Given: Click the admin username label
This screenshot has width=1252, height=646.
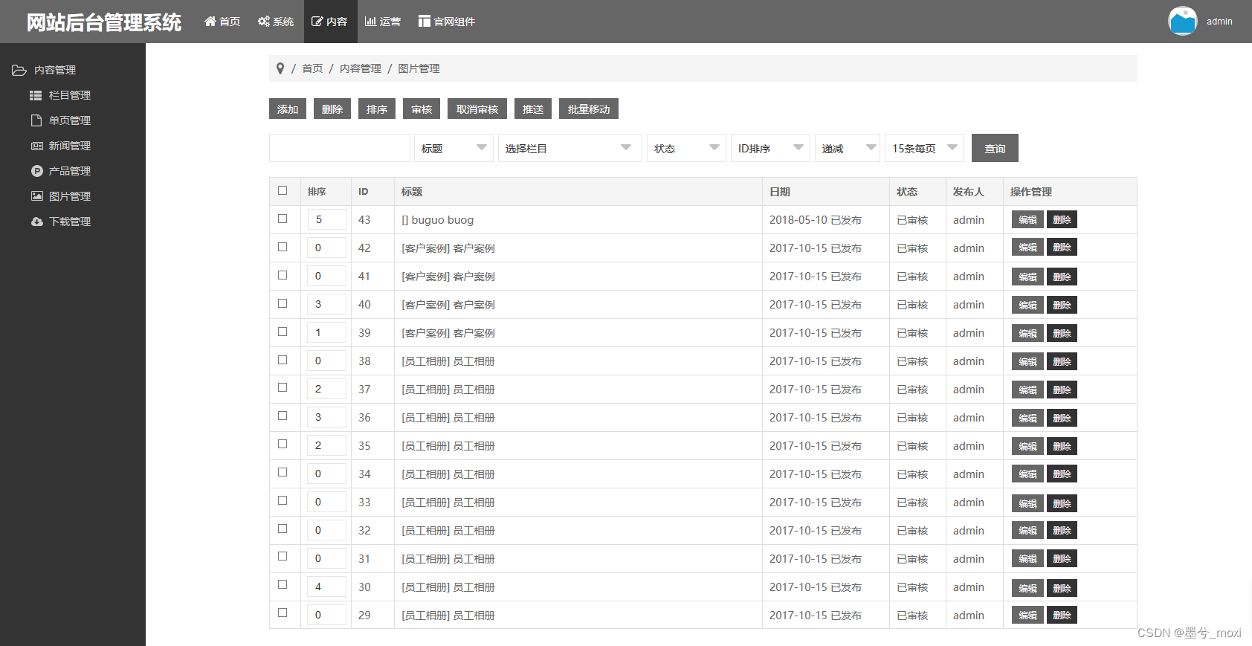Looking at the screenshot, I should [x=1219, y=22].
